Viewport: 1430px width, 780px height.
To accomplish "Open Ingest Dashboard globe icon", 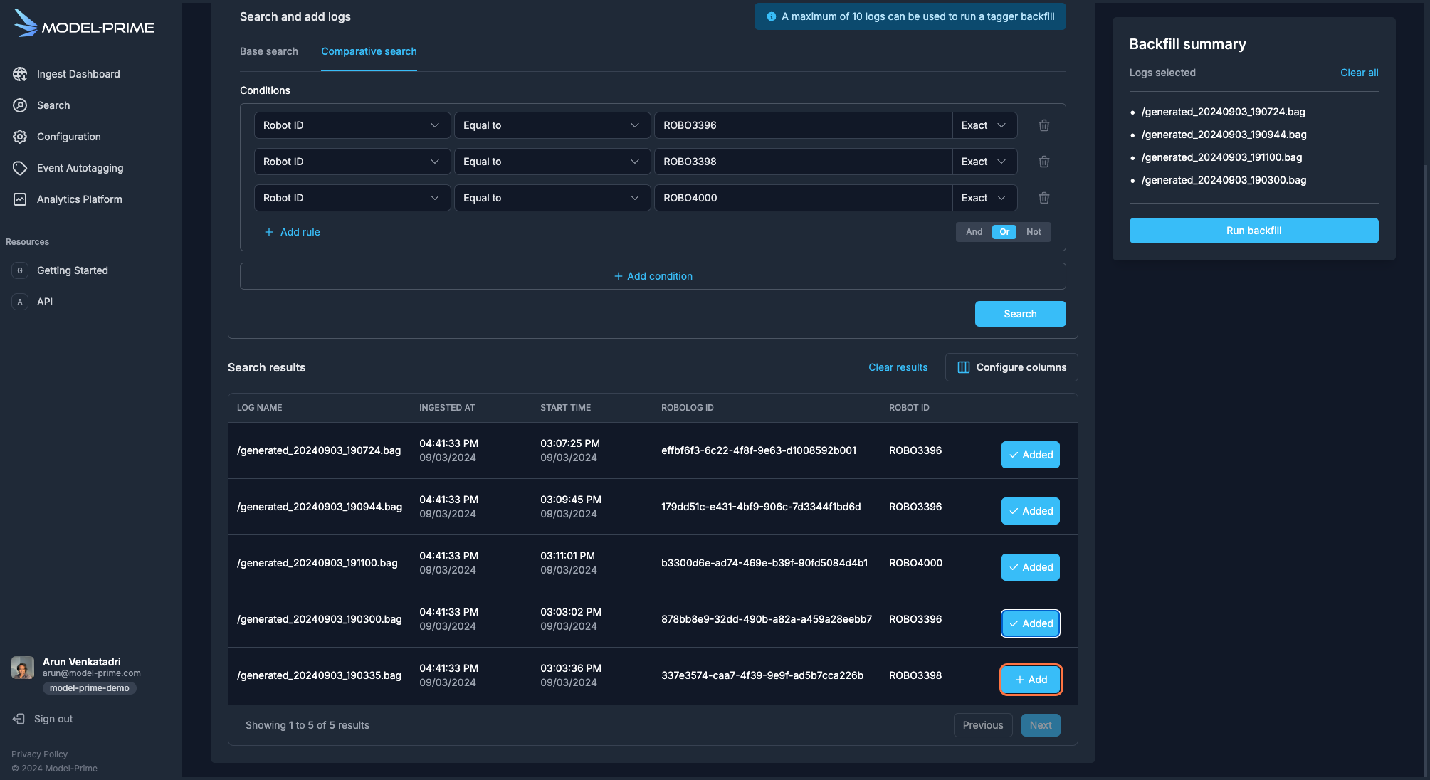I will [20, 74].
